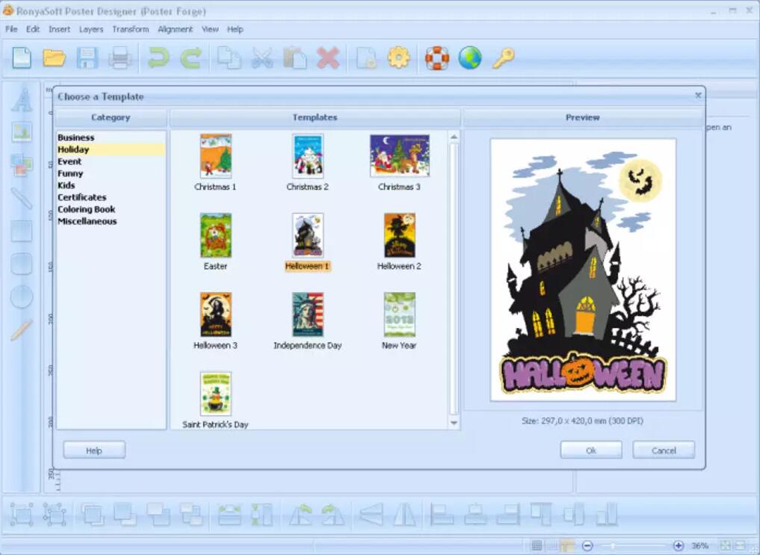Click the zoom out minus button
The image size is (760, 555).
[x=587, y=546]
